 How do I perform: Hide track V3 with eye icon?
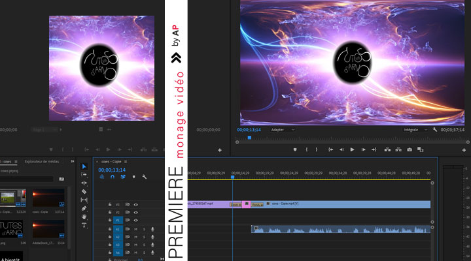[136, 205]
